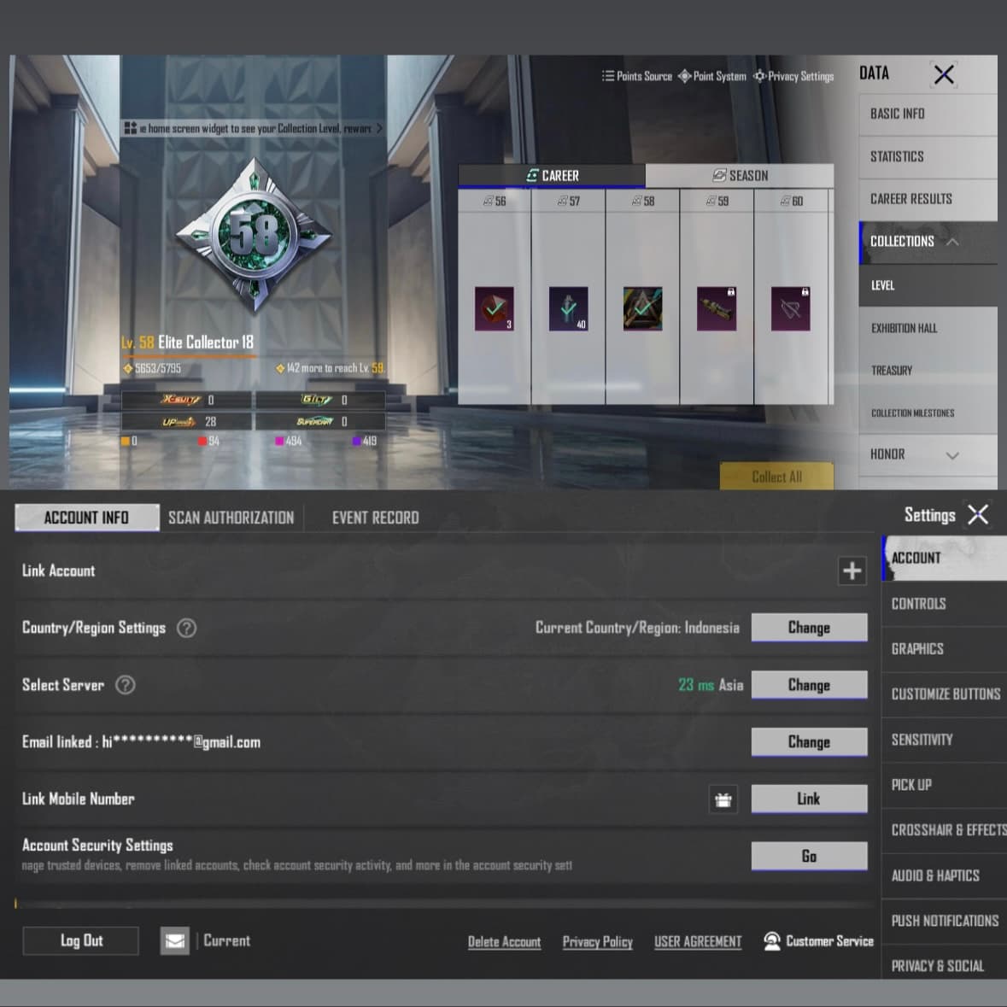Contact Customer Service
The image size is (1007, 1007).
coord(819,941)
